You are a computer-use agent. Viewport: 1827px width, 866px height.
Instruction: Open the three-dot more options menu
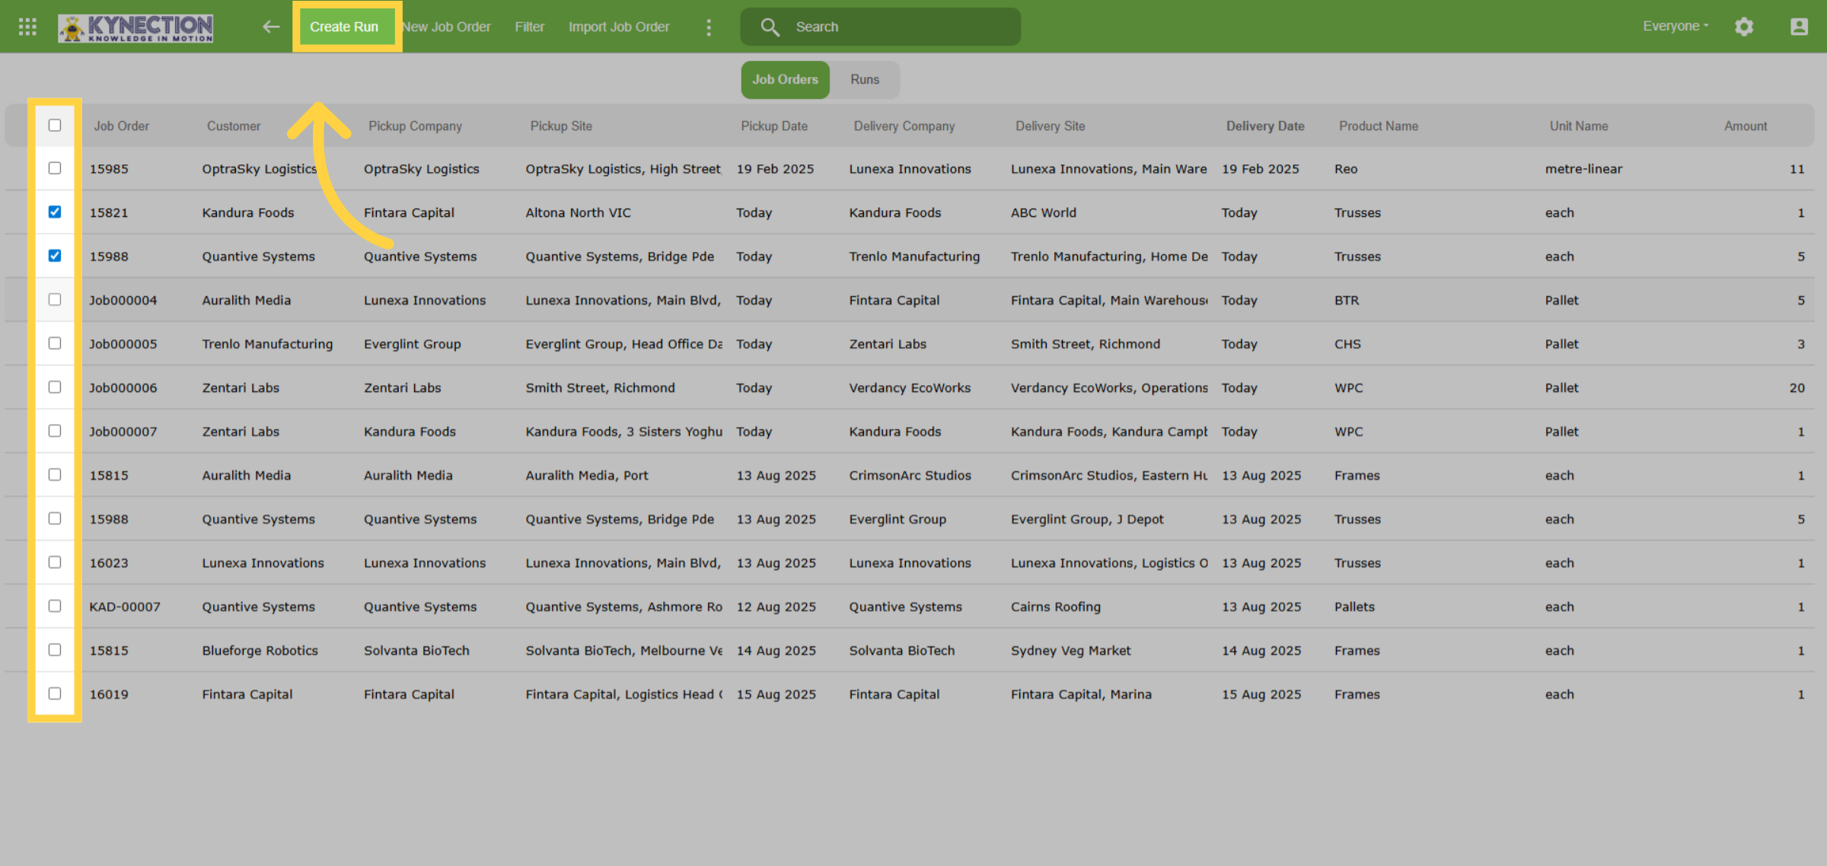click(x=709, y=27)
